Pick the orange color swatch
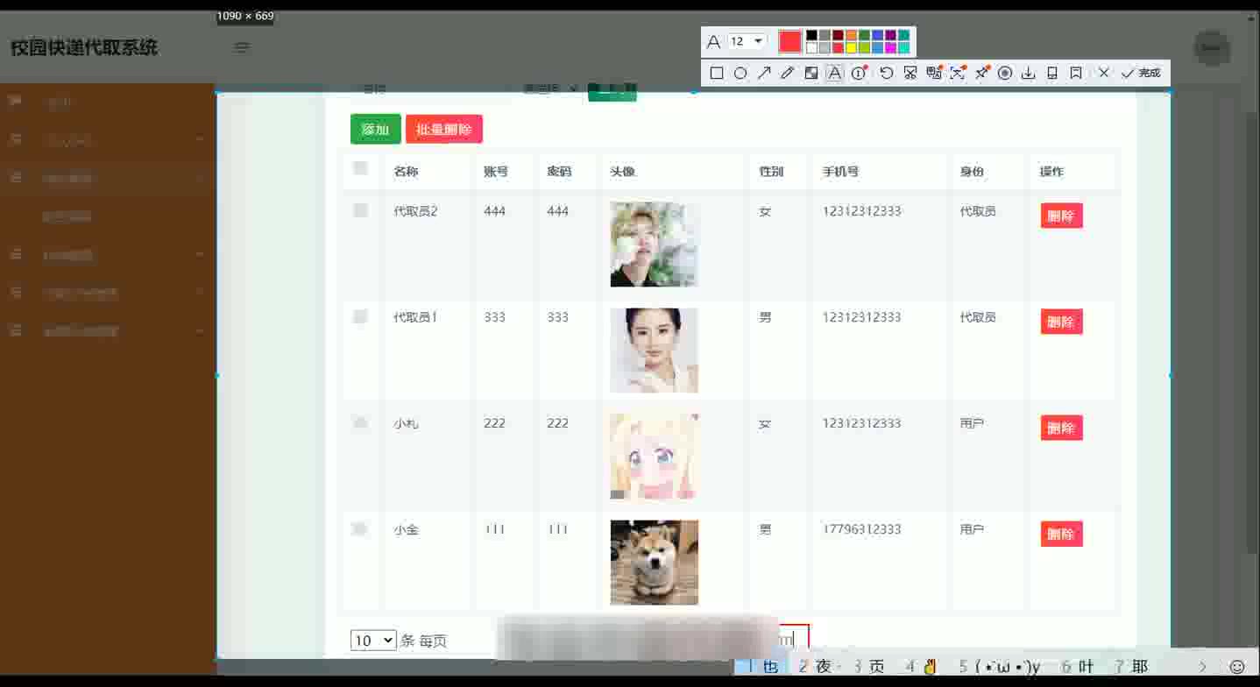 point(851,36)
